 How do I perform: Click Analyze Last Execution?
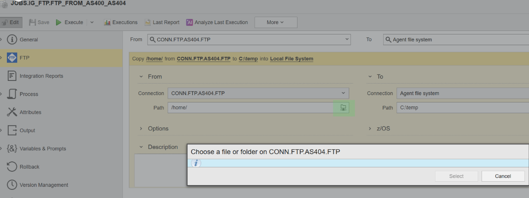coord(217,22)
